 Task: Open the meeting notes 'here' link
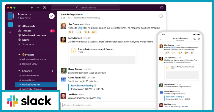(99, 98)
